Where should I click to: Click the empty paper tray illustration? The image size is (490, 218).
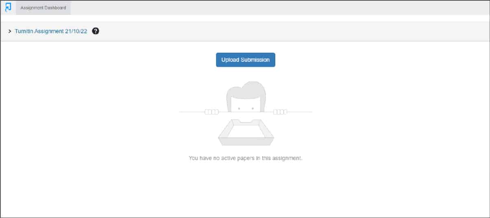tap(246, 132)
